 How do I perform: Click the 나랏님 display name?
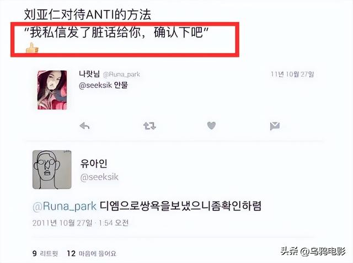click(89, 74)
